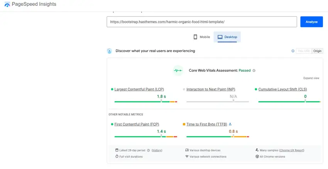The width and height of the screenshot is (328, 169).
Task: Click the calendar icon by 28-day period
Action: [x=117, y=150]
